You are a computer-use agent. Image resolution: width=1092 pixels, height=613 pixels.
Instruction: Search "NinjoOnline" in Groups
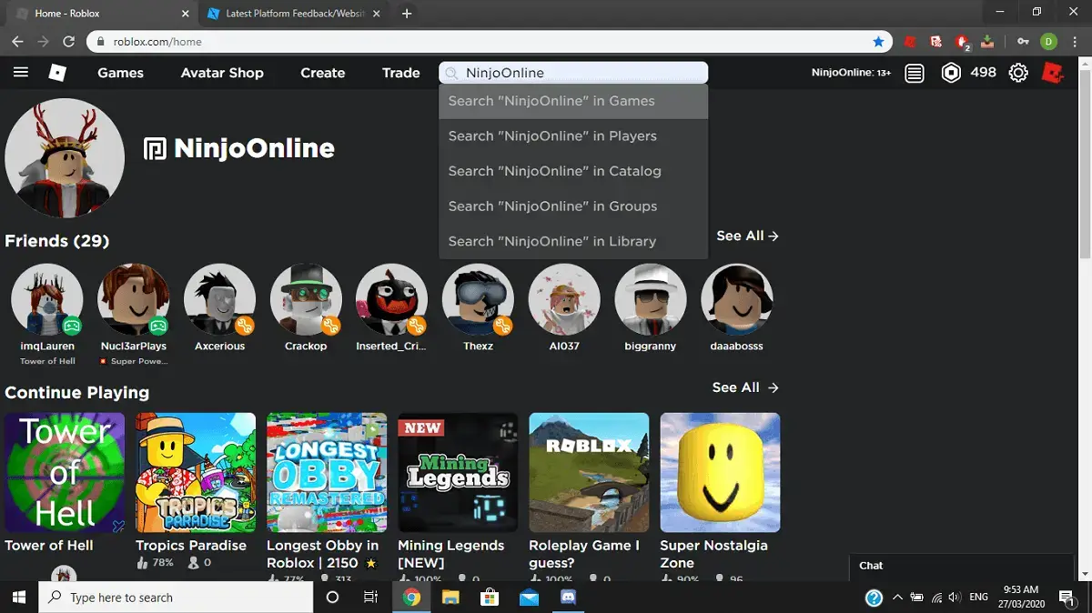coord(573,206)
